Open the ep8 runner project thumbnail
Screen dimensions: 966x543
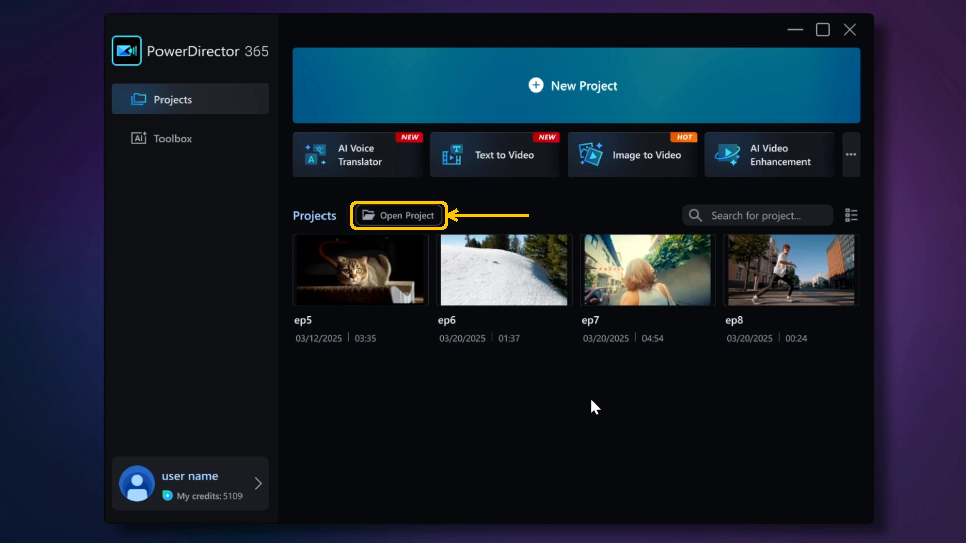791,270
